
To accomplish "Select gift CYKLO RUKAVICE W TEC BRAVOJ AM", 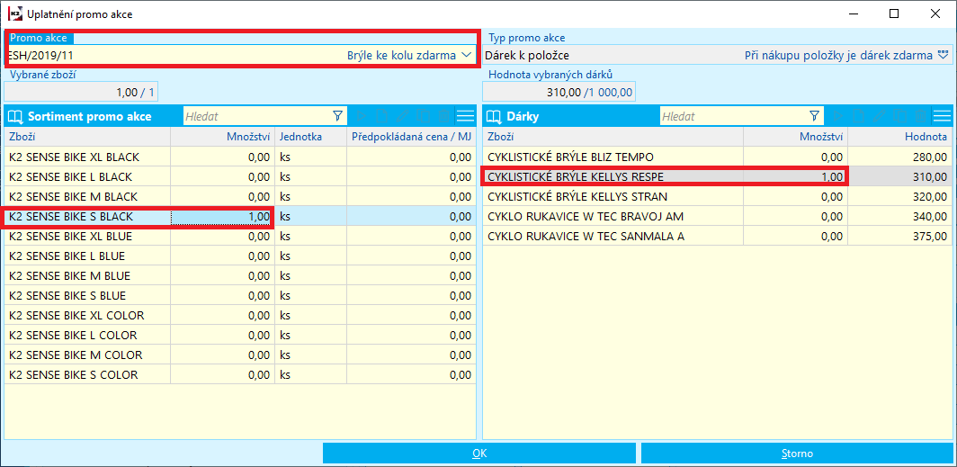I will click(717, 216).
